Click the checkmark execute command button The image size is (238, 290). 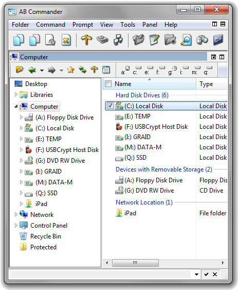click(207, 274)
